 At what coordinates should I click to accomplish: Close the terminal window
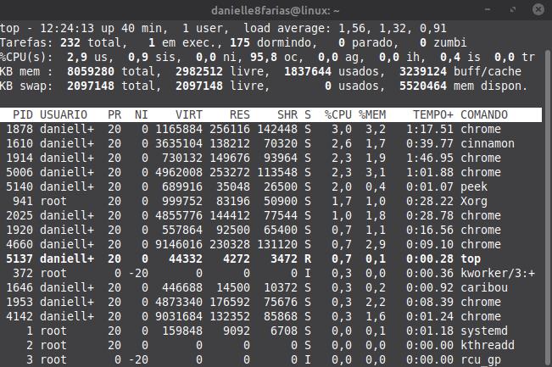tap(539, 9)
